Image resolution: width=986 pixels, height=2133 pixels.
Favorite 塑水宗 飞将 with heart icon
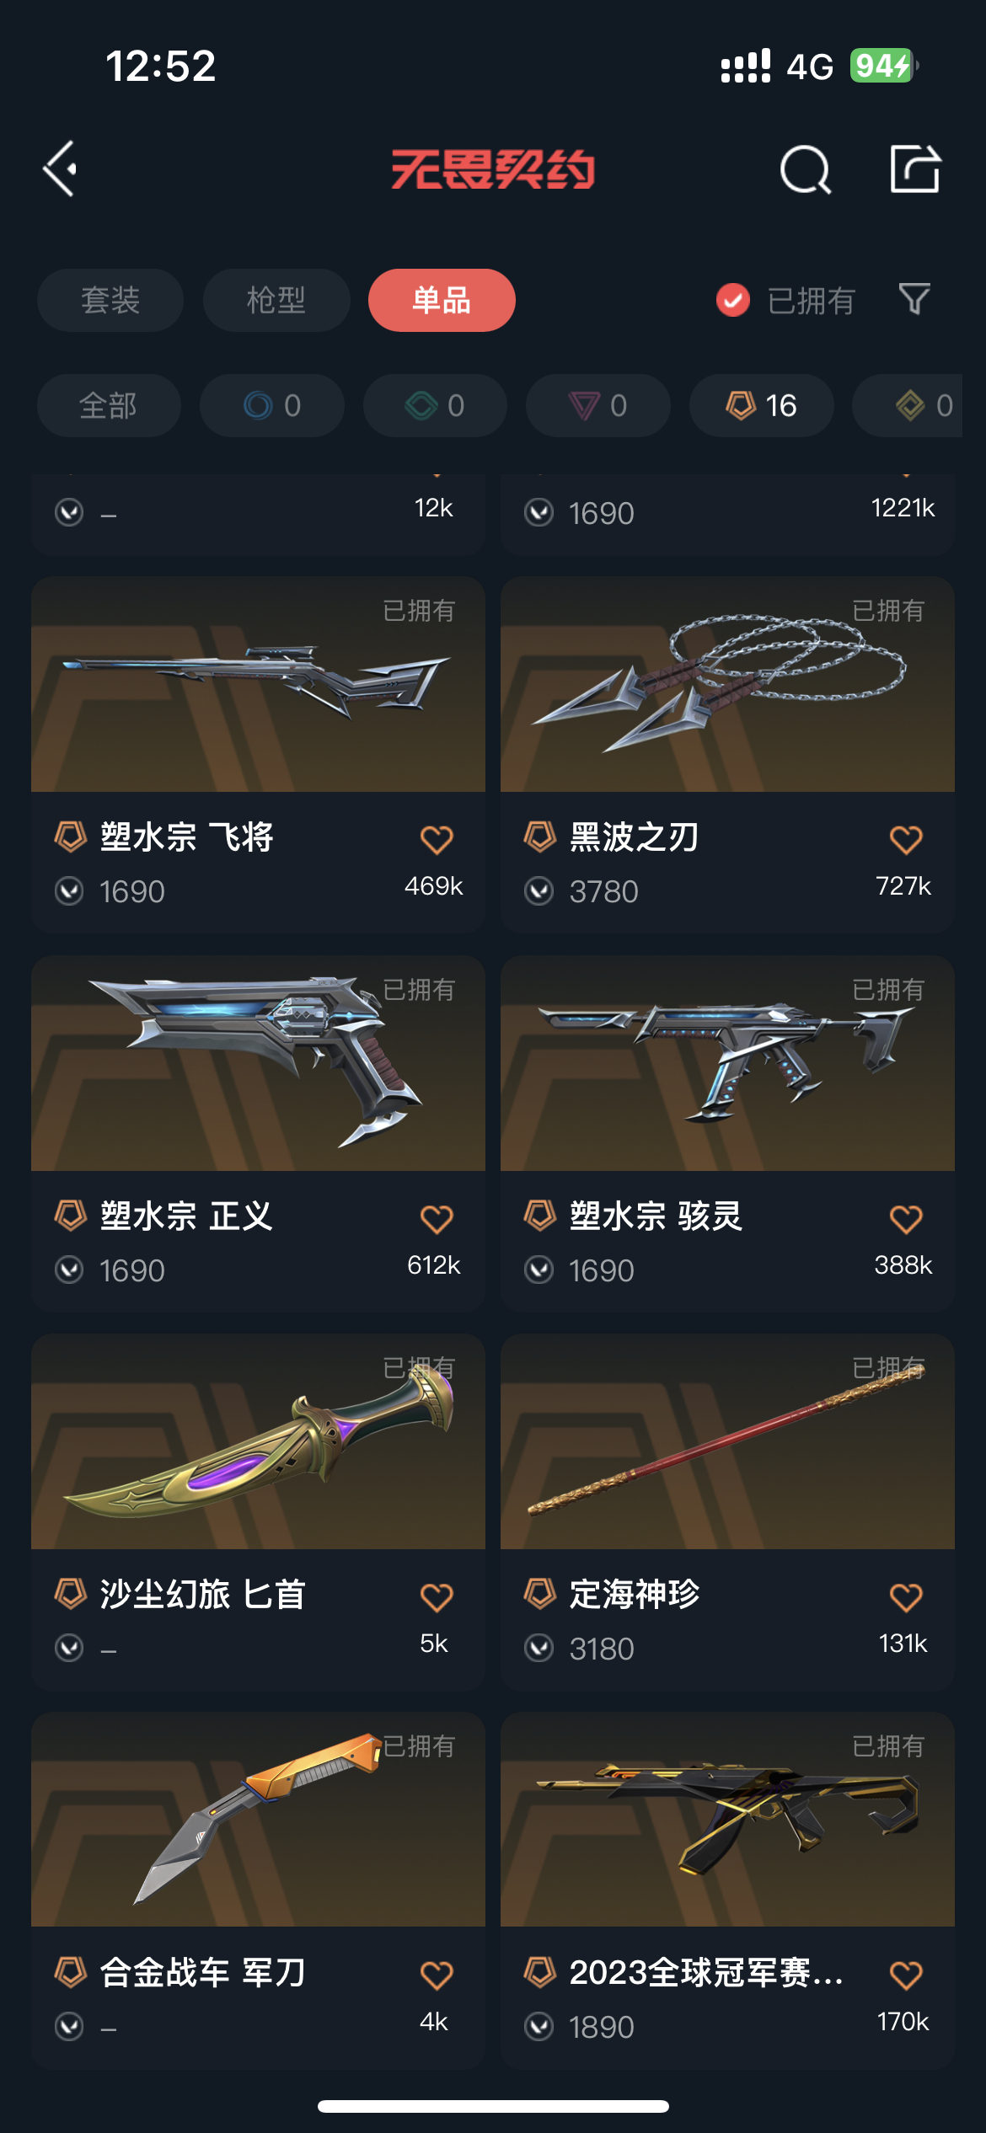pos(437,839)
